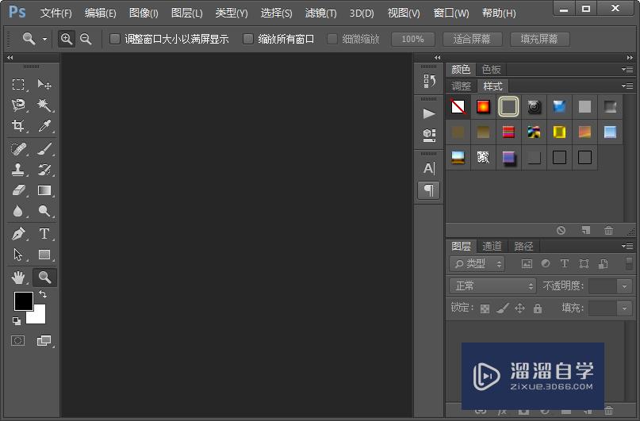The height and width of the screenshot is (421, 640).
Task: Toggle adjustment layer filter icon
Action: [x=546, y=263]
